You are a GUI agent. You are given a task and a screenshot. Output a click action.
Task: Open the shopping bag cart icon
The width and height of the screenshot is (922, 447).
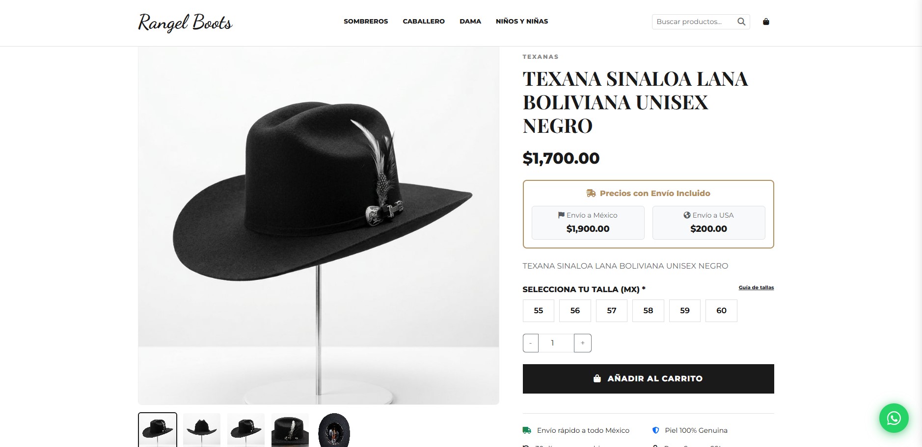tap(766, 22)
